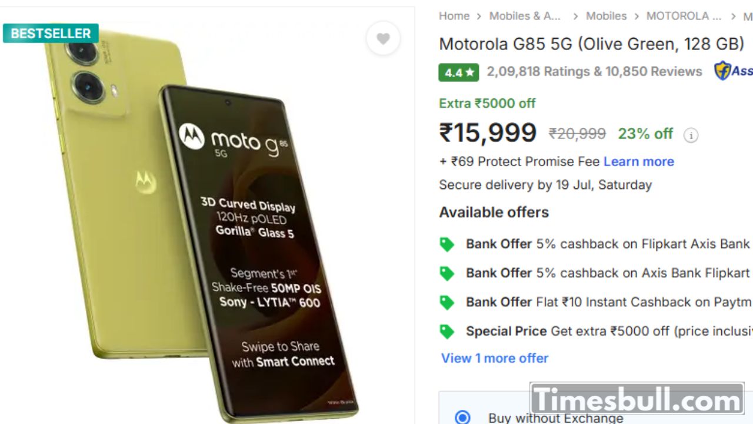Click the tag icon beside Special Price offer
753x424 pixels.
447,332
